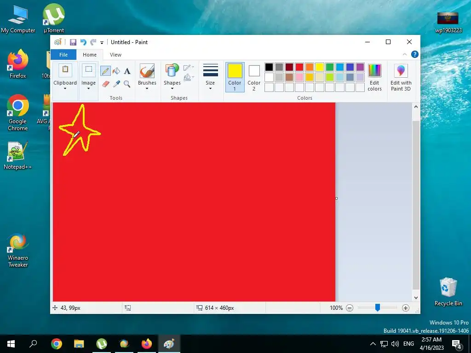
Task: Open the Customize Quick Access Toolbar dropdown
Action: click(102, 43)
